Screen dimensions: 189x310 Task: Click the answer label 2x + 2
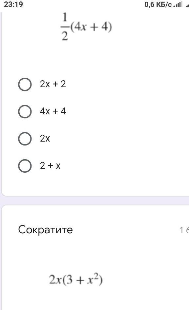[53, 84]
